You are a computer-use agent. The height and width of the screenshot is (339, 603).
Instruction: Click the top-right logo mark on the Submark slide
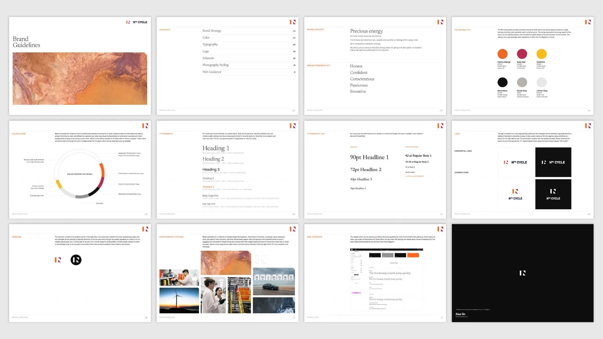click(x=145, y=229)
